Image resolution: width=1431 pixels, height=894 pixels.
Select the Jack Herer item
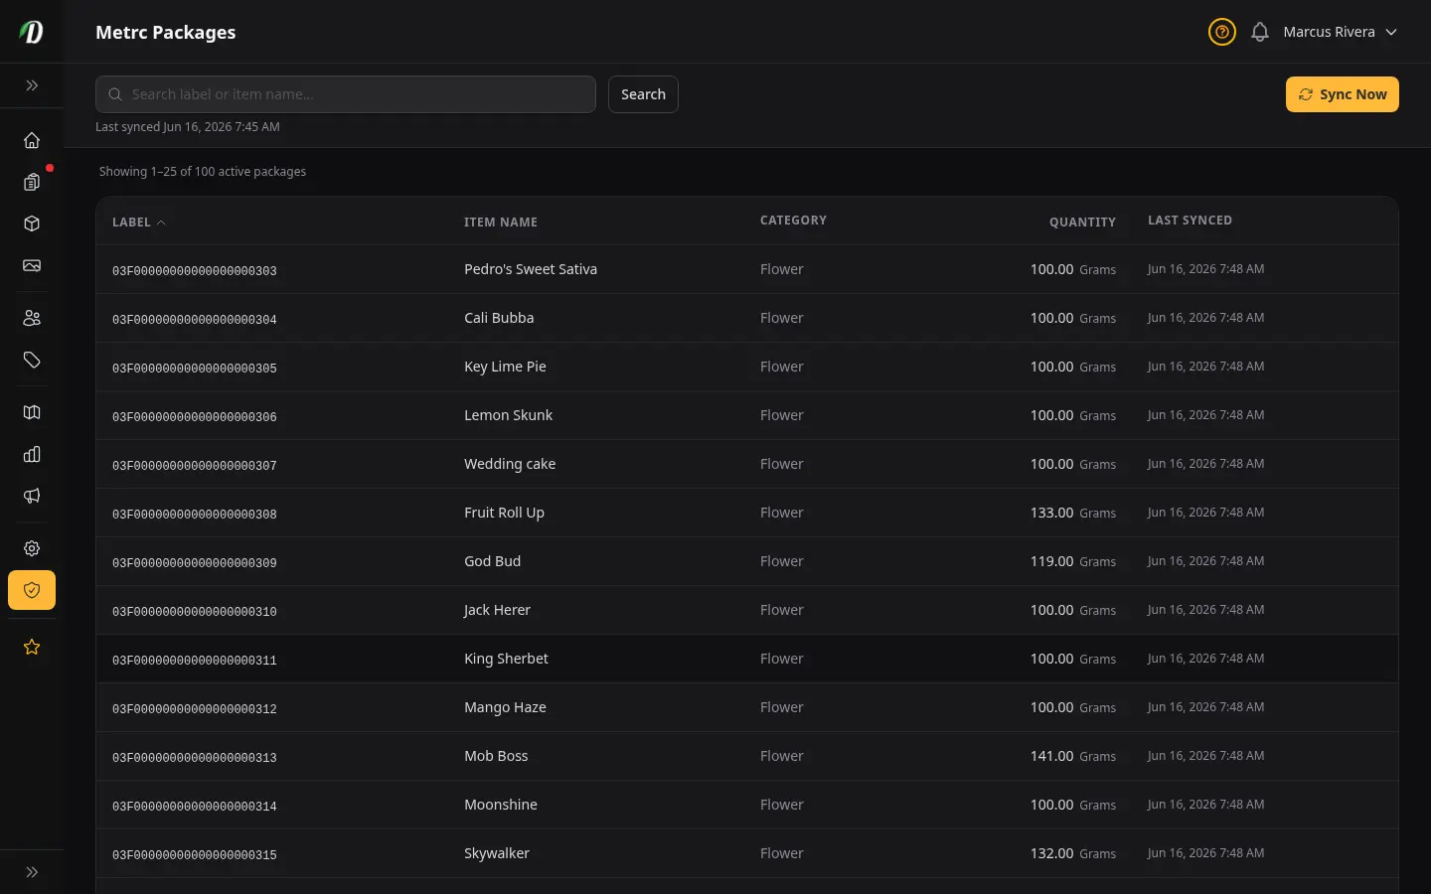click(x=497, y=610)
